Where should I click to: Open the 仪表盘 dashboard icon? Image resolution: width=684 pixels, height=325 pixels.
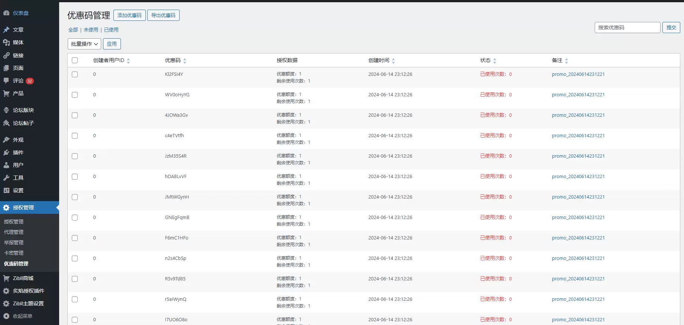coord(6,13)
